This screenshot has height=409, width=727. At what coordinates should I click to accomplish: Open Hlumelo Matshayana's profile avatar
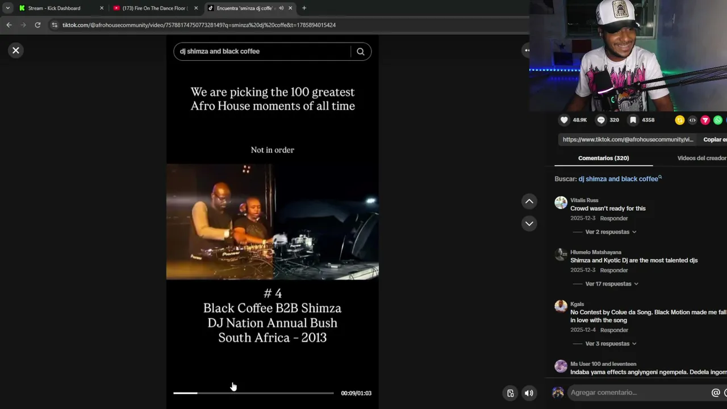click(561, 254)
